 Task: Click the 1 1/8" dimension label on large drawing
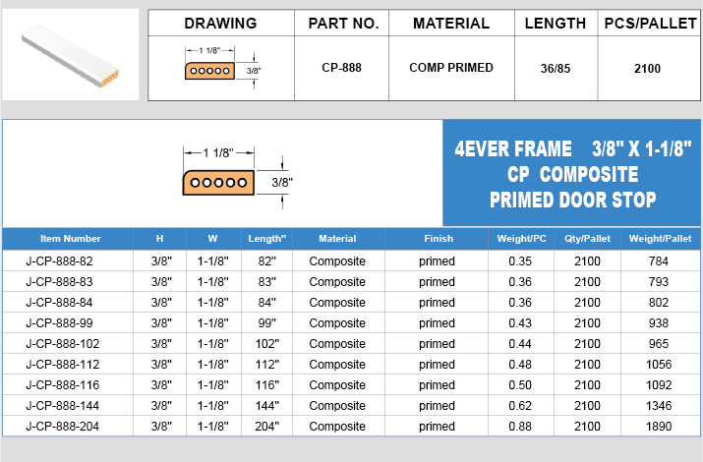tap(218, 153)
